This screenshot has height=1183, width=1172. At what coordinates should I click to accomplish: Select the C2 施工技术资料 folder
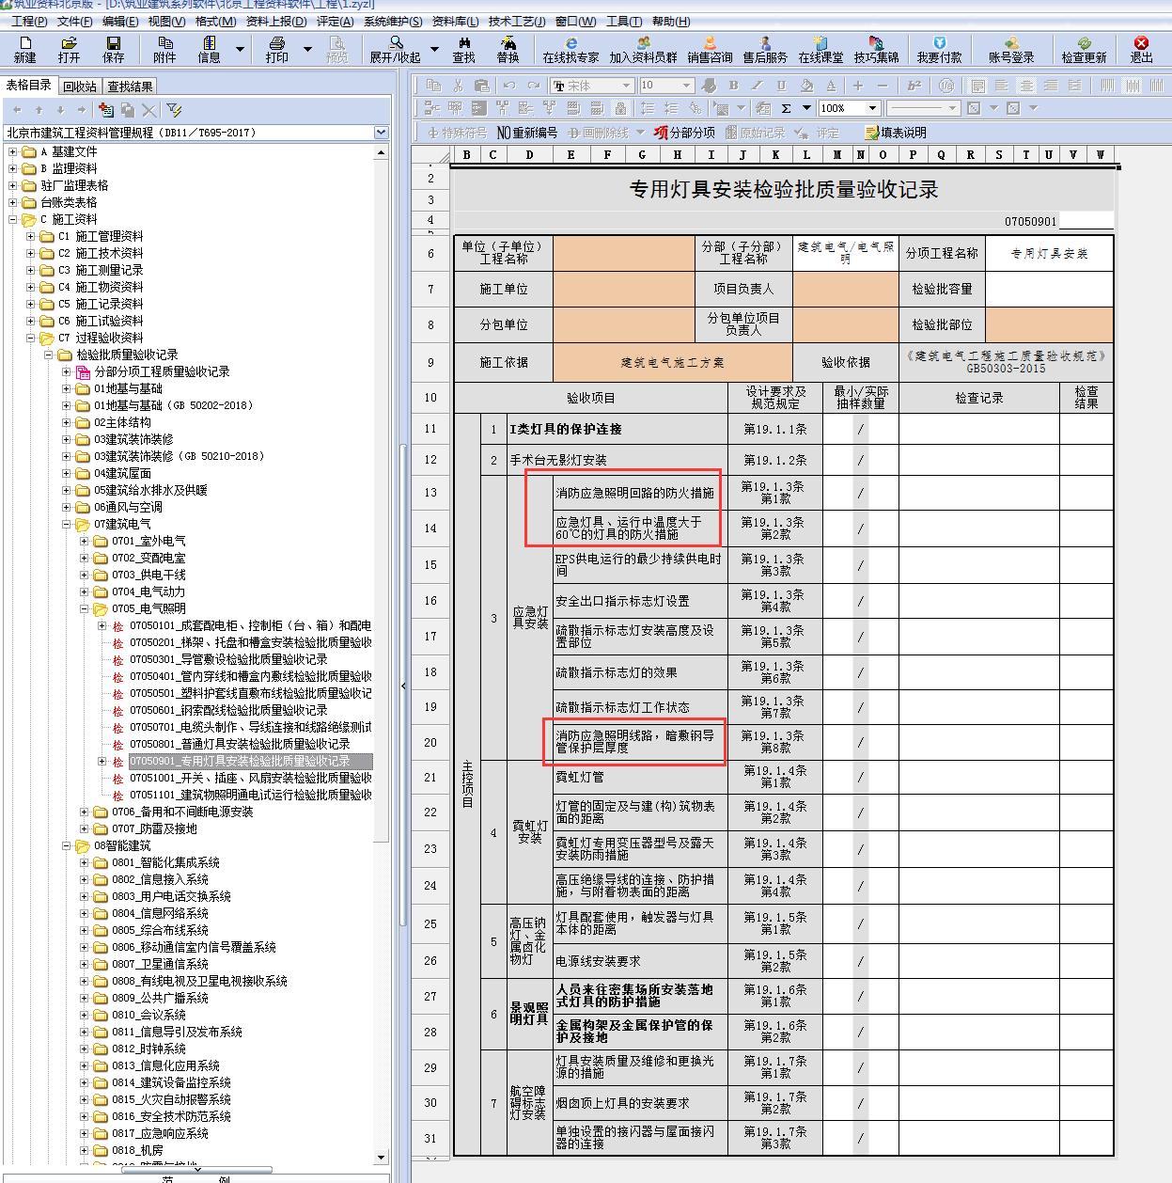[101, 253]
